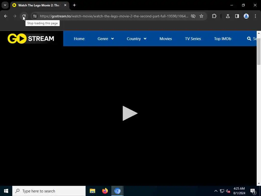The width and height of the screenshot is (261, 196).
Task: Open the network status tray icon
Action: tap(222, 191)
